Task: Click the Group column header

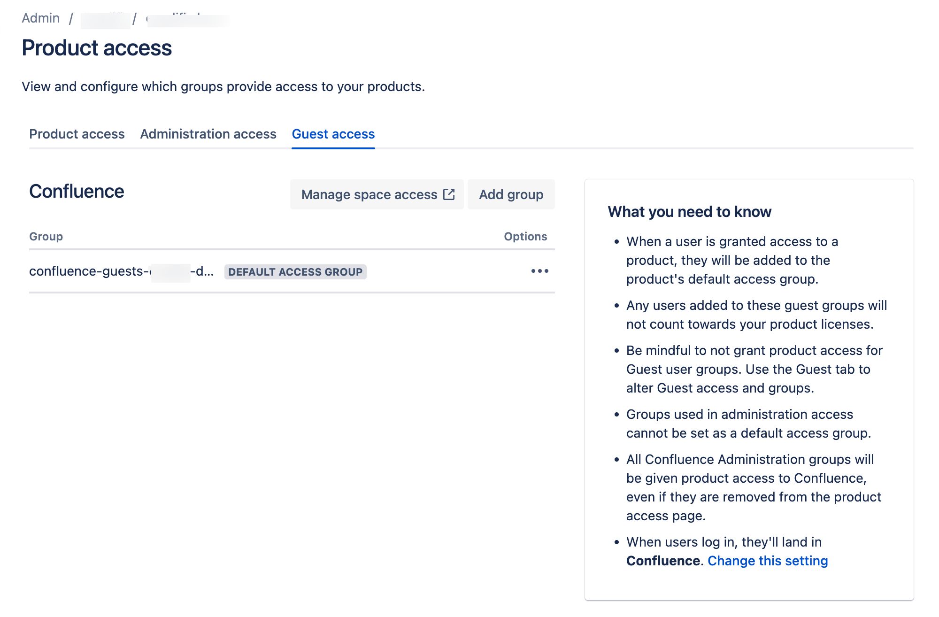Action: pos(46,236)
